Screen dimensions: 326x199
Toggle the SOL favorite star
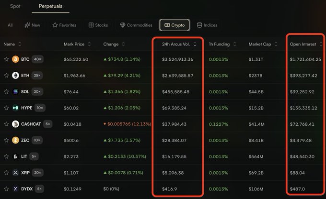6,92
